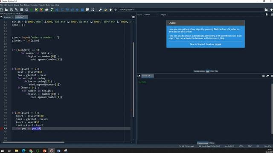
Task: Click the editor horizontal scrollbar
Action: (33, 142)
